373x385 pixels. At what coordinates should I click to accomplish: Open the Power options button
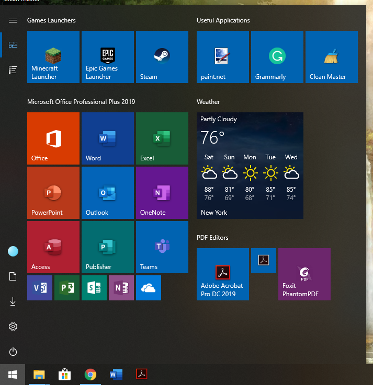(13, 352)
